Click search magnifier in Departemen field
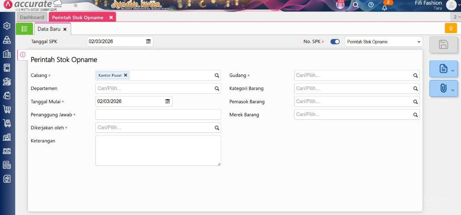 [x=217, y=89]
